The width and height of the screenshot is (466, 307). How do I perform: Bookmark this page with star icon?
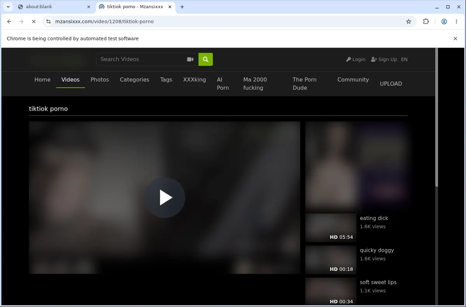click(x=409, y=21)
